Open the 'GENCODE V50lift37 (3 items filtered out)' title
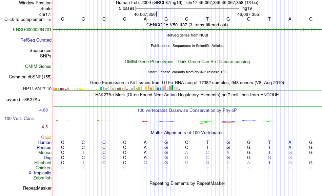Viewport: 322px width, 196px height. [x=187, y=25]
